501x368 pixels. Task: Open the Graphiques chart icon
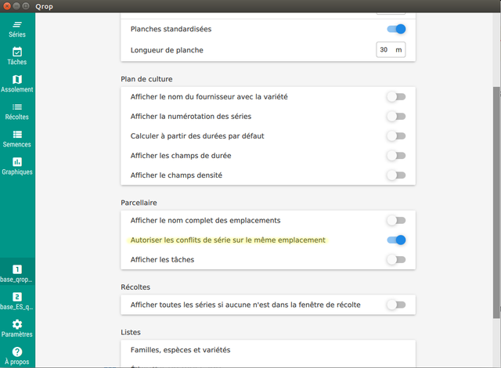click(17, 162)
